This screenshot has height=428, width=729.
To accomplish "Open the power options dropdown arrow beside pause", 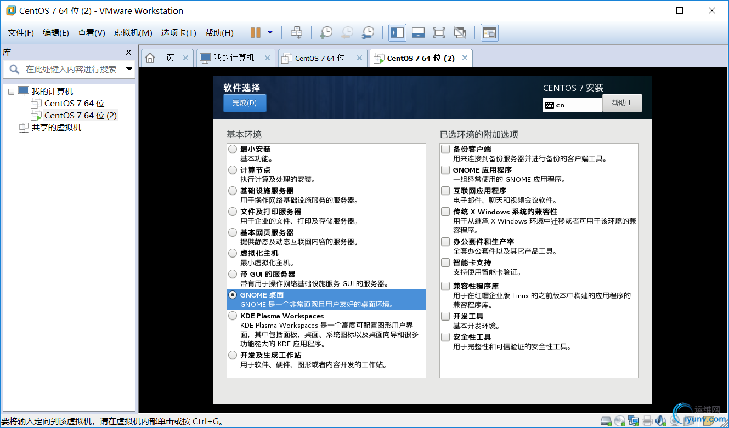I will (x=270, y=32).
